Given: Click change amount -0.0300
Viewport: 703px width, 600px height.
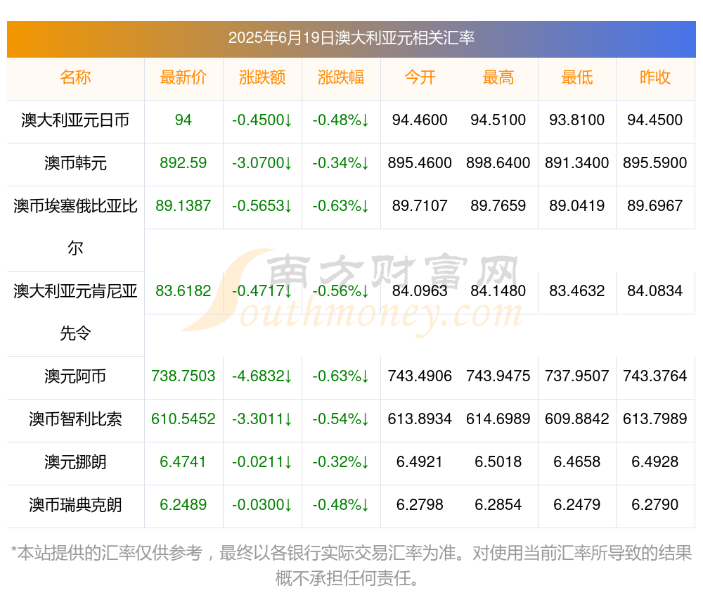Looking at the screenshot, I should coord(262,505).
